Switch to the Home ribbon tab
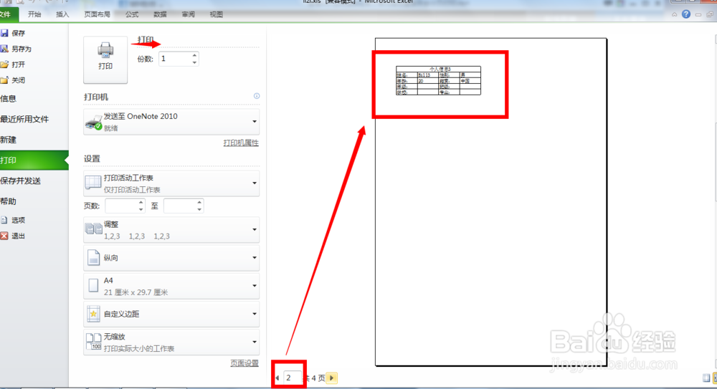The width and height of the screenshot is (717, 389). tap(34, 14)
